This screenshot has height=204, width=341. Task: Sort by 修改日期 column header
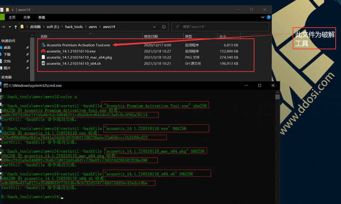click(x=150, y=36)
